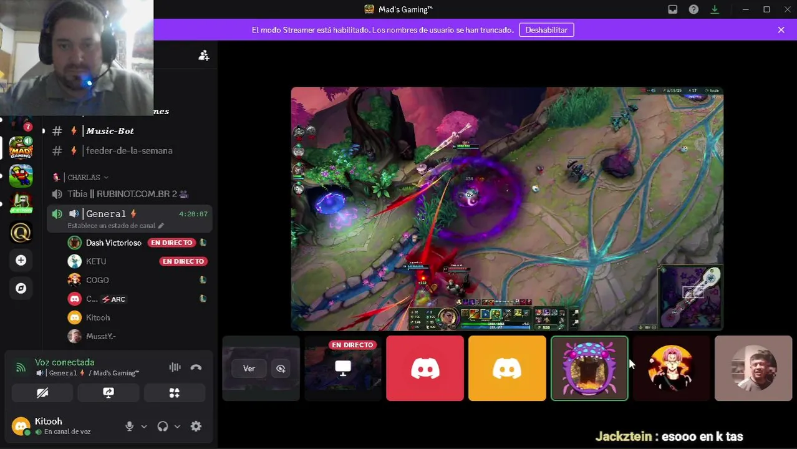Select the smiling man photo tile
This screenshot has height=449, width=797.
click(x=753, y=369)
